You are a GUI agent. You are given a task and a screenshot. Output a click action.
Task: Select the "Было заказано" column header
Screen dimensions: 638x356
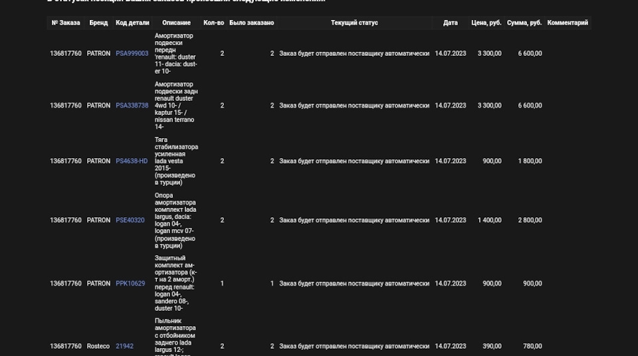[251, 23]
